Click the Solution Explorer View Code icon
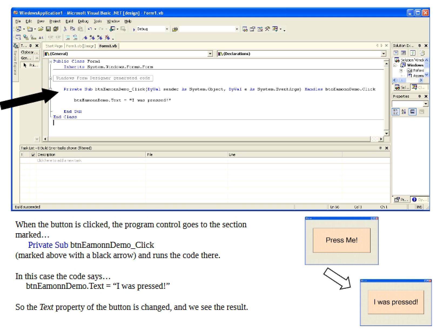Viewport: 443px width, 332px height. [x=396, y=53]
